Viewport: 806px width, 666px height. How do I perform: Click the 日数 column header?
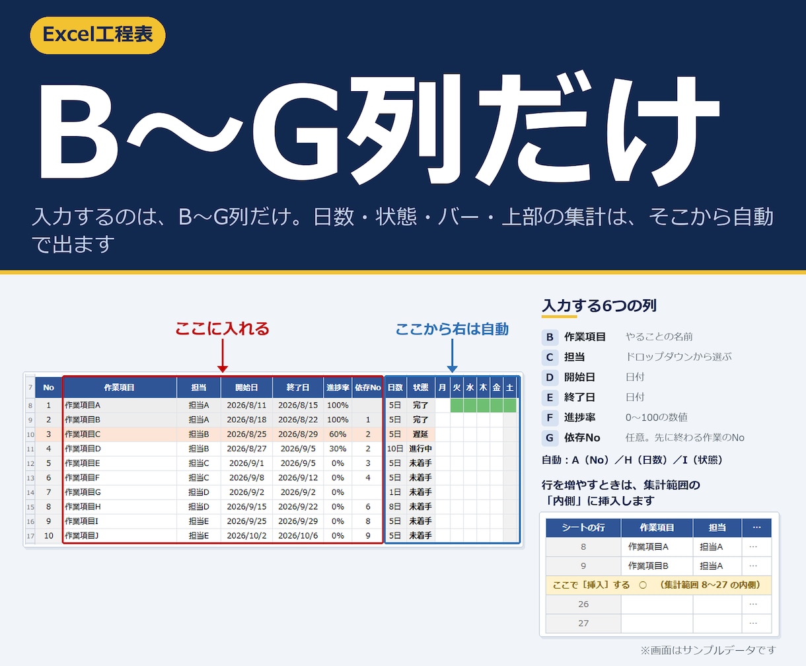click(x=395, y=388)
